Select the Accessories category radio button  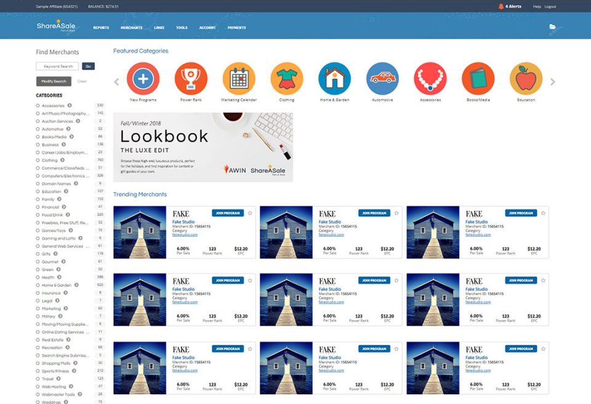38,106
